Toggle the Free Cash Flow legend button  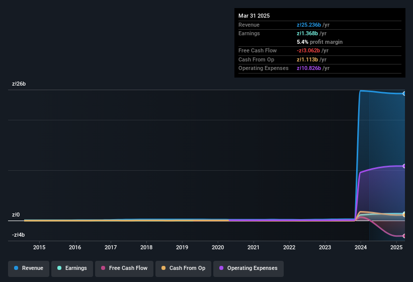(124, 268)
